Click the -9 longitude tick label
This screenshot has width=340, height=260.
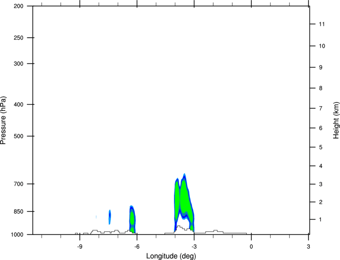(80, 246)
